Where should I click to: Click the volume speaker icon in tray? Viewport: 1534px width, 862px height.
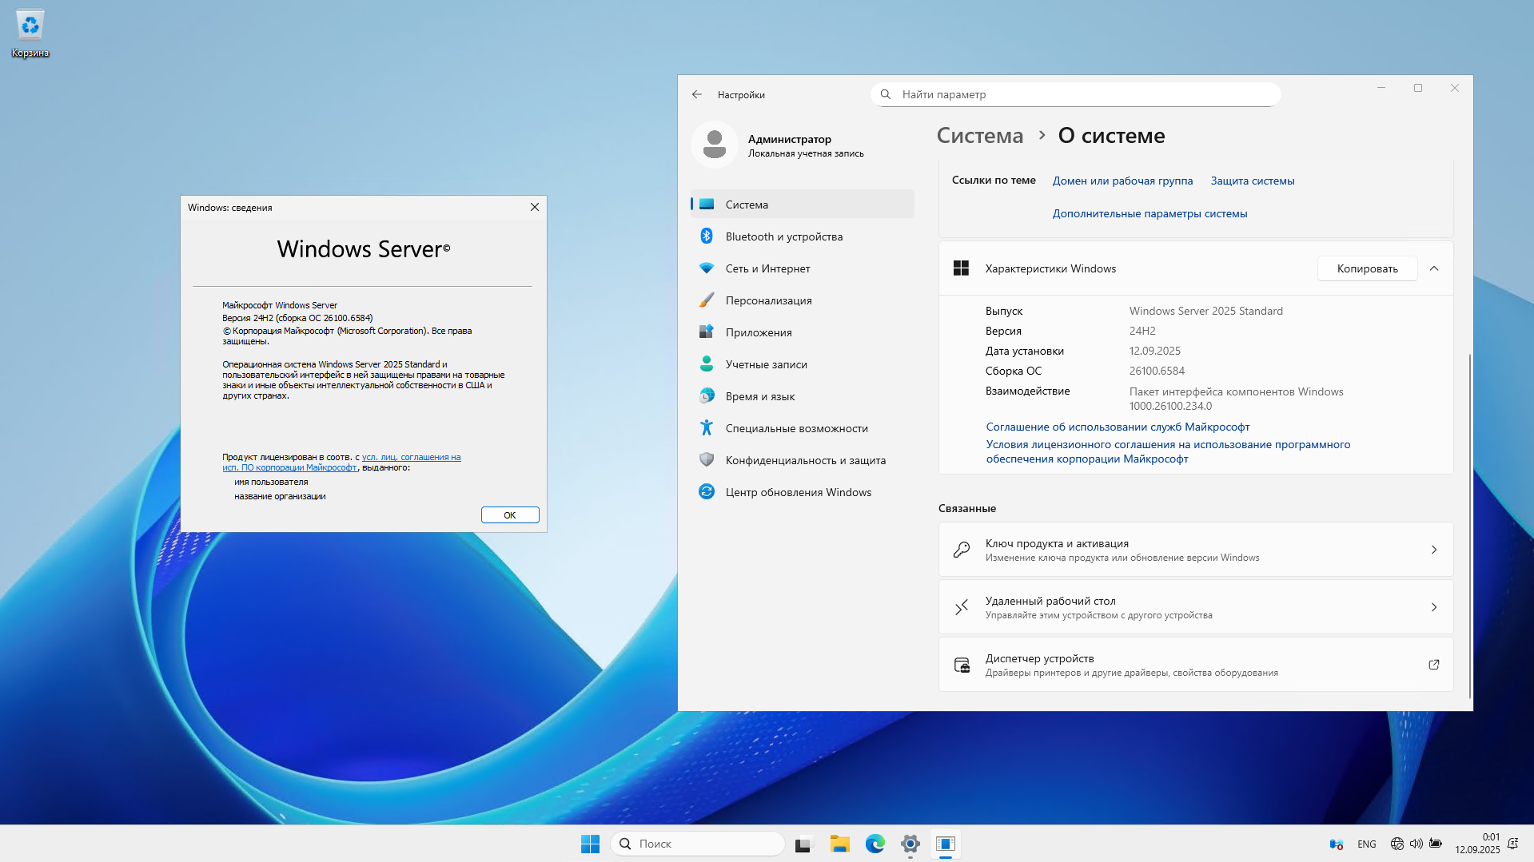point(1416,844)
